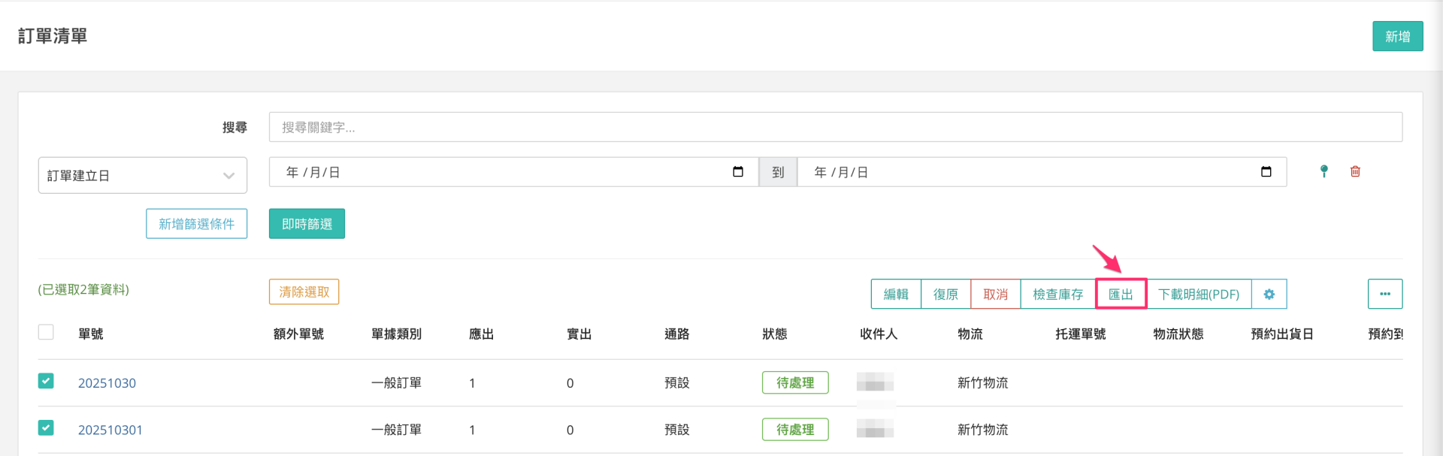Click the 匯出 export button
The height and width of the screenshot is (456, 1443).
click(1121, 294)
